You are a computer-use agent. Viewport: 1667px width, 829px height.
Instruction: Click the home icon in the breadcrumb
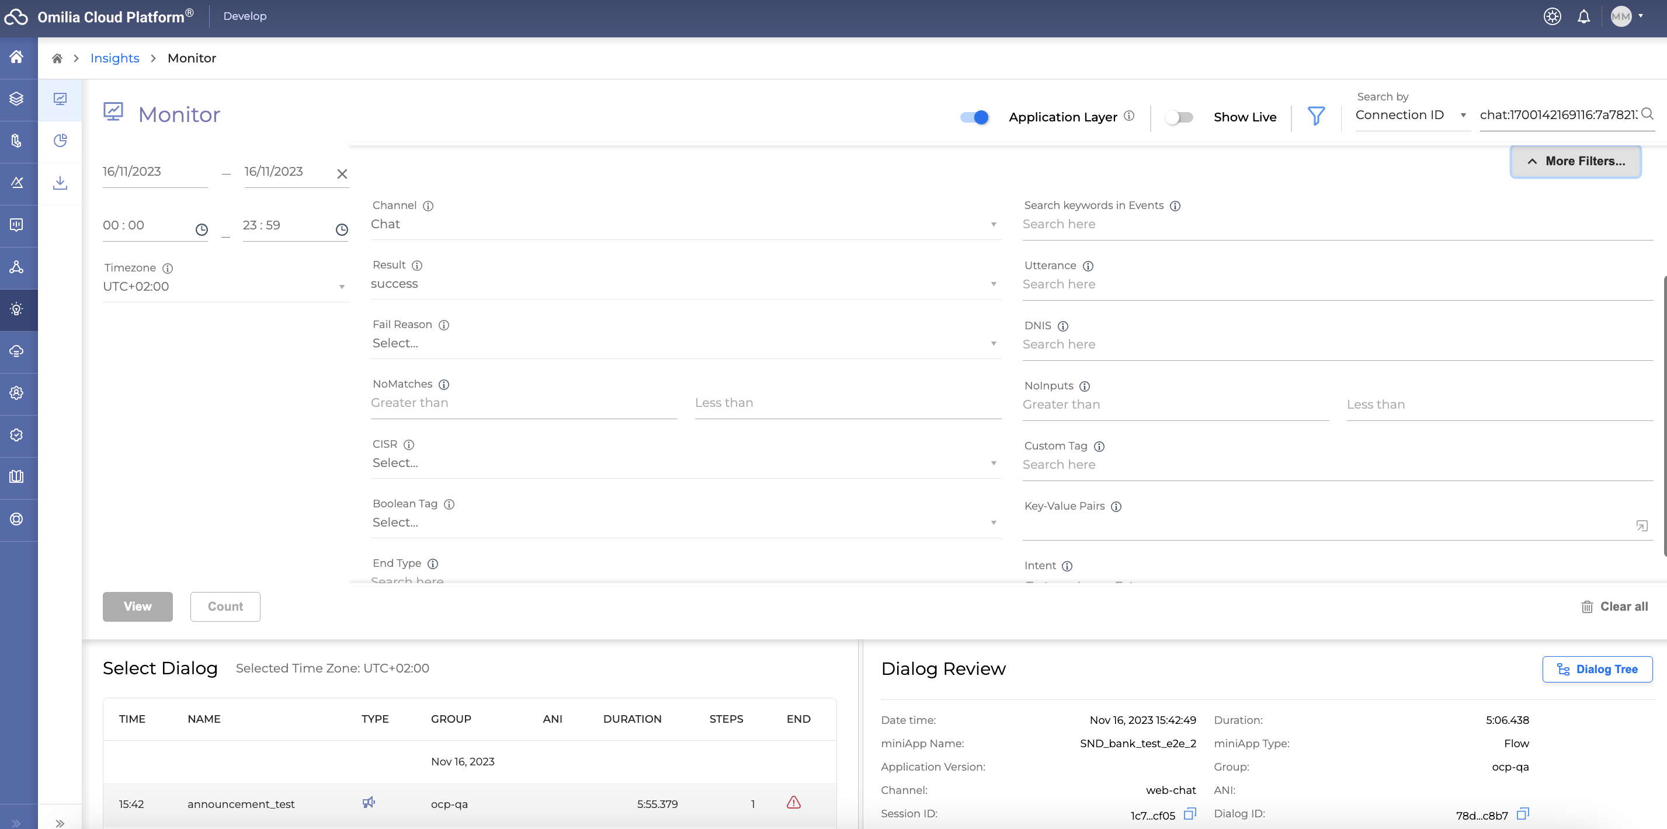click(x=57, y=58)
